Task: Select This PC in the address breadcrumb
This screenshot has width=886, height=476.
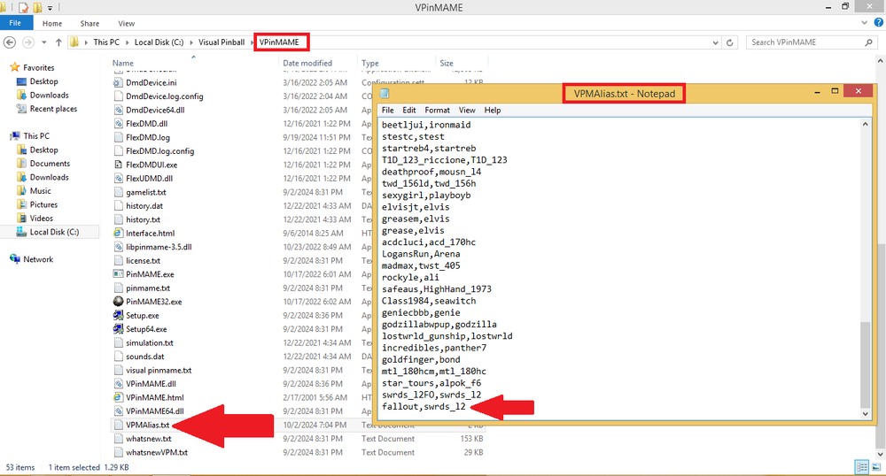Action: point(106,42)
